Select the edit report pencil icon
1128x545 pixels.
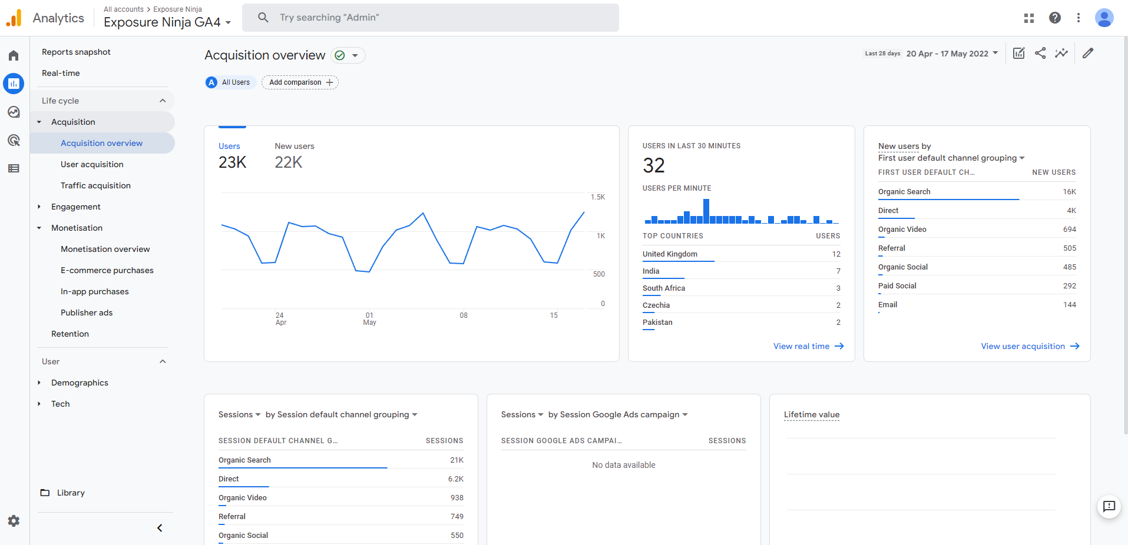coord(1088,53)
